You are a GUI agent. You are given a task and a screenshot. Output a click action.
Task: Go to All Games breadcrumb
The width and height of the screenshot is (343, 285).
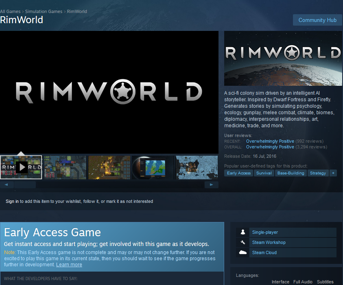point(10,11)
